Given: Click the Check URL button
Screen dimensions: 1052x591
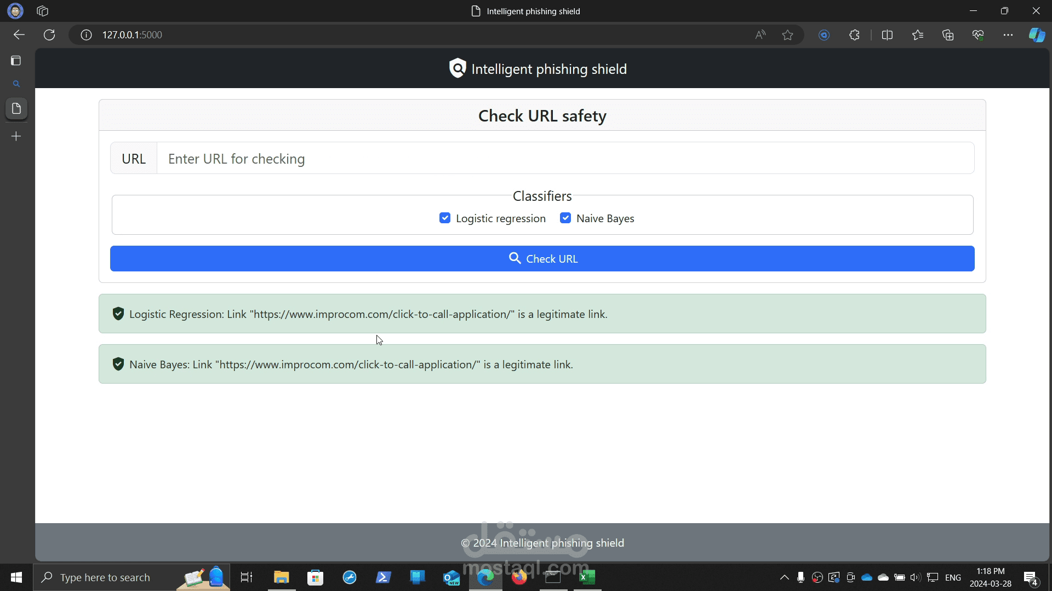Looking at the screenshot, I should pos(542,258).
